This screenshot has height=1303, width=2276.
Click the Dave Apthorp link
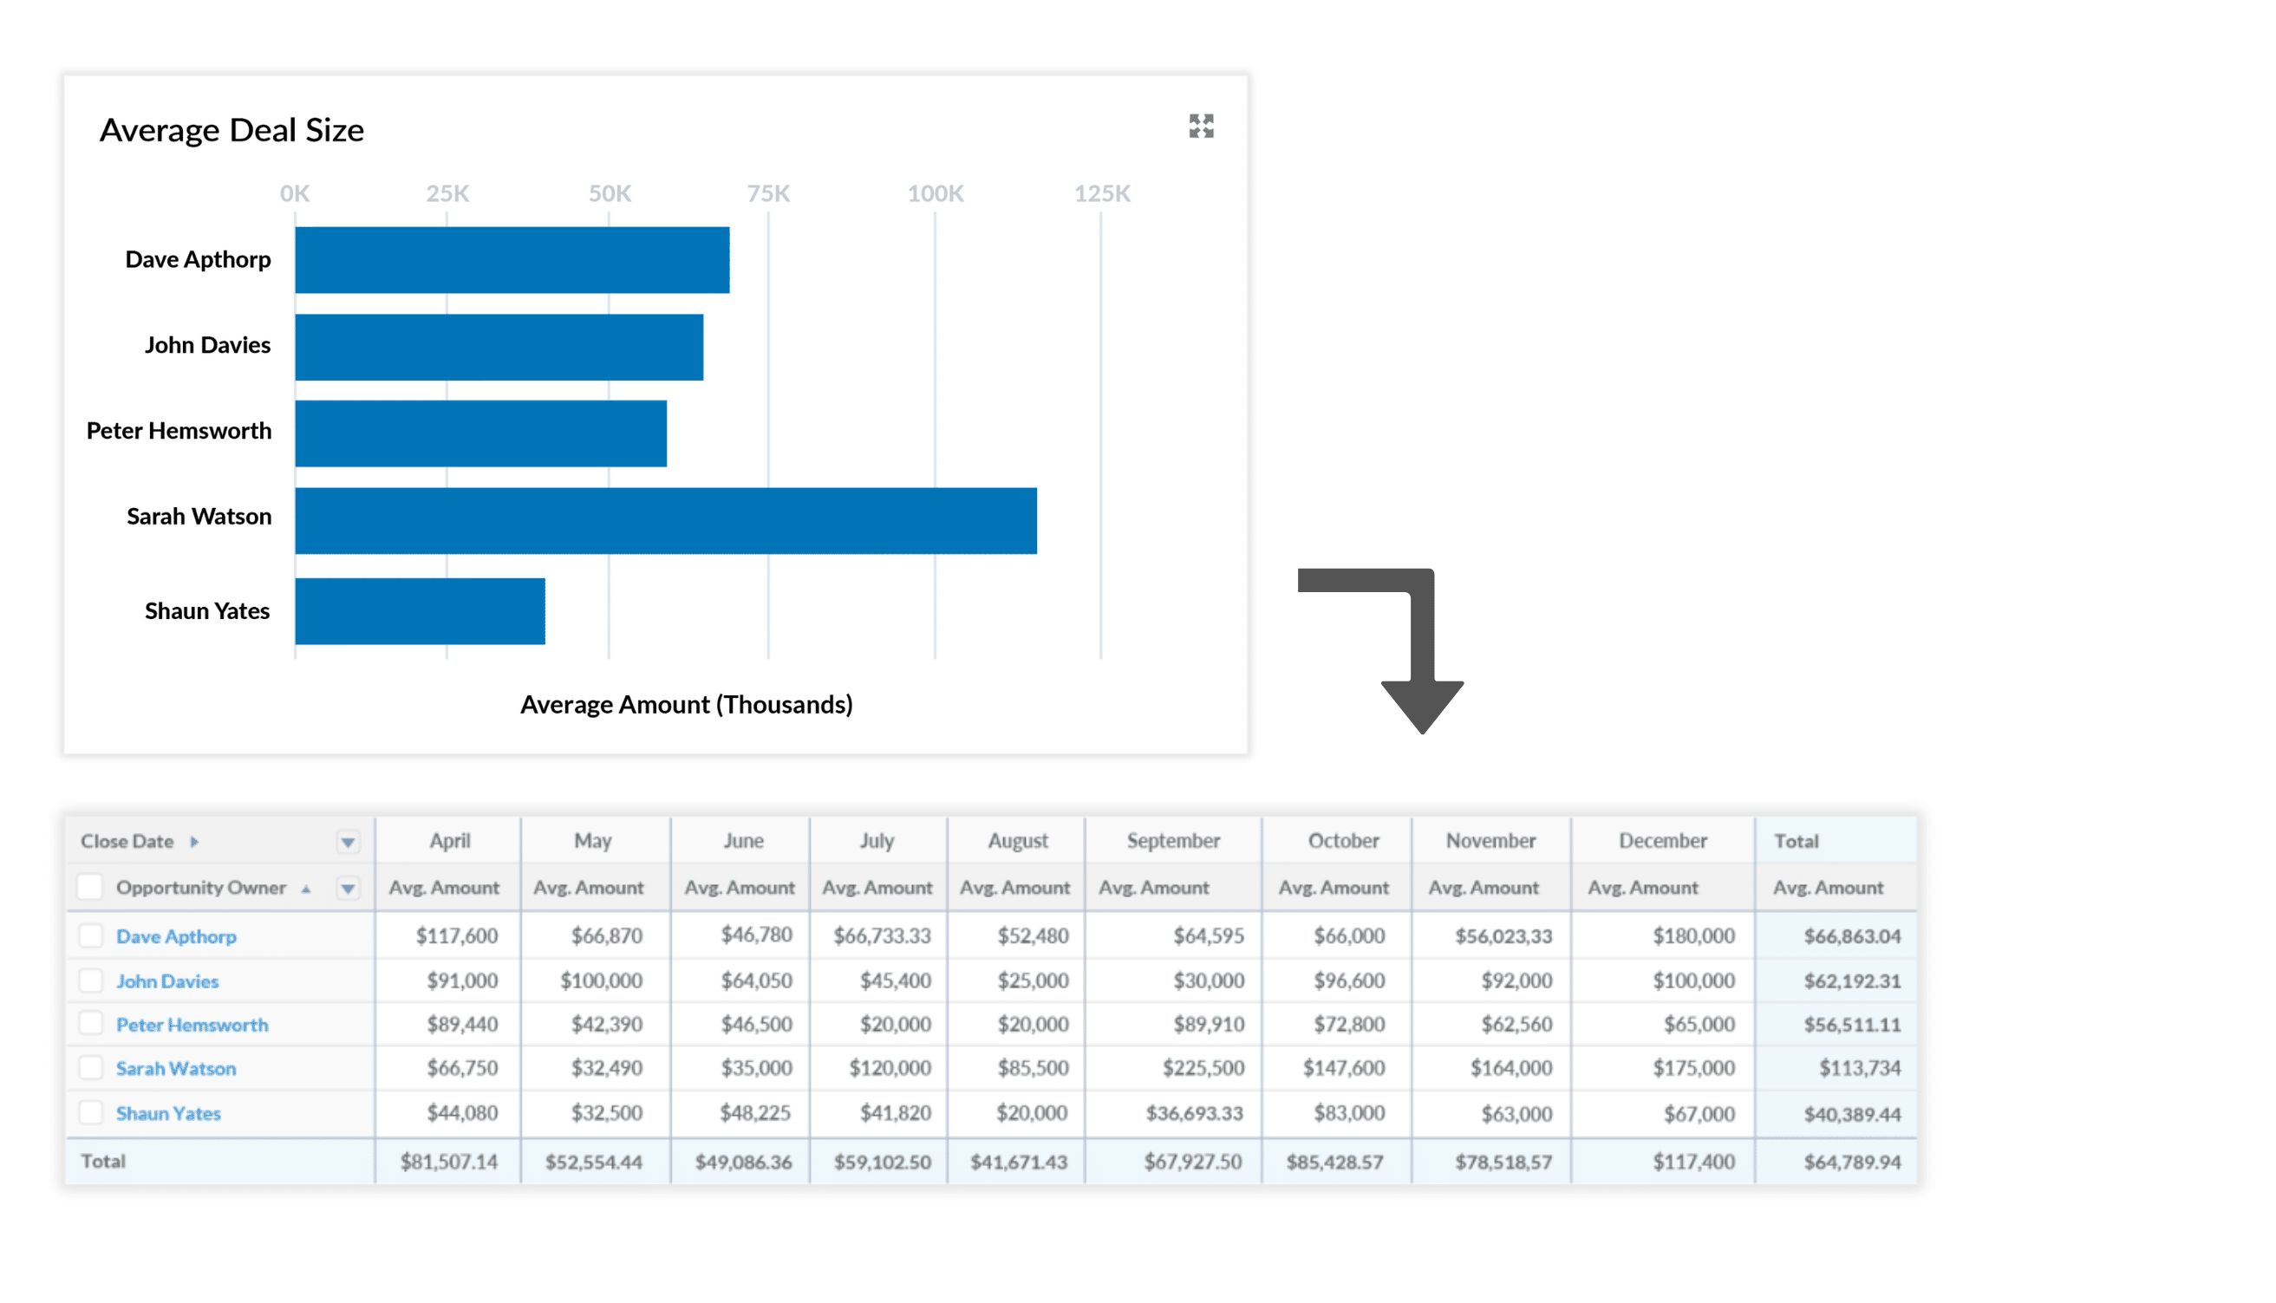coord(176,936)
